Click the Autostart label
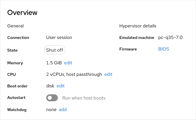The height and width of the screenshot is (120, 196). click(x=16, y=98)
